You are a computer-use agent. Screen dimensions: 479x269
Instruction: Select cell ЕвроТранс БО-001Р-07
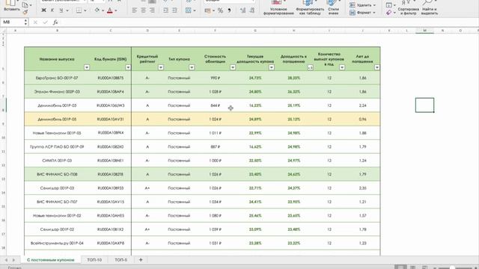coord(57,78)
